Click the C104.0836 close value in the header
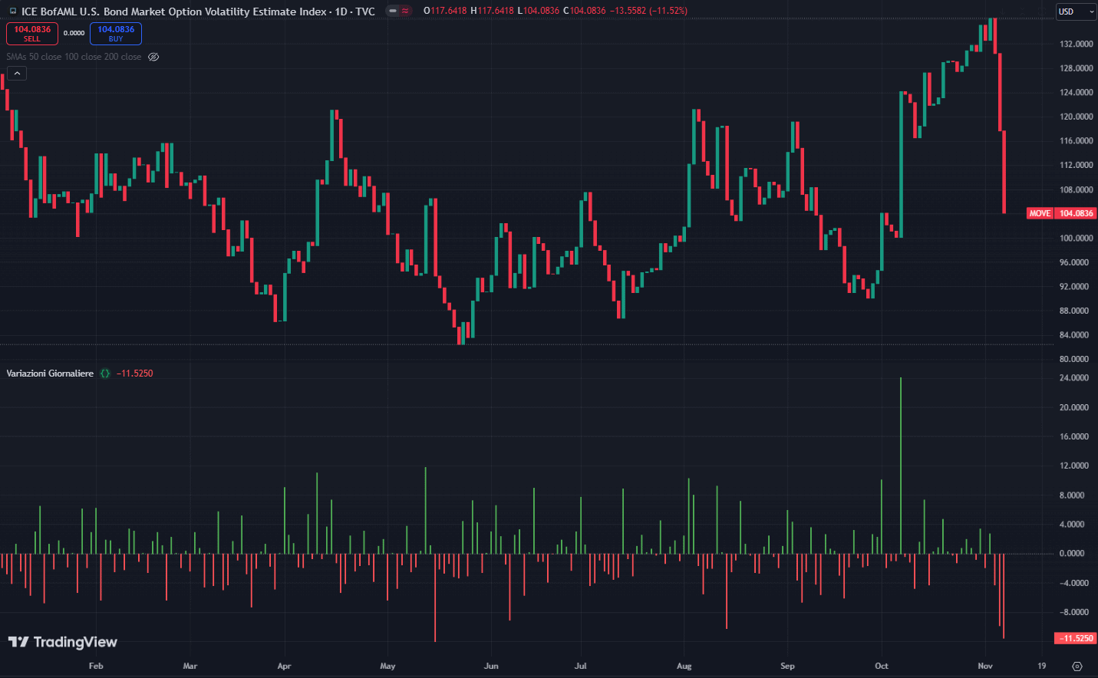1098x678 pixels. 585,11
